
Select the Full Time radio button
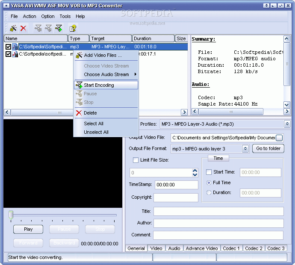(209, 183)
